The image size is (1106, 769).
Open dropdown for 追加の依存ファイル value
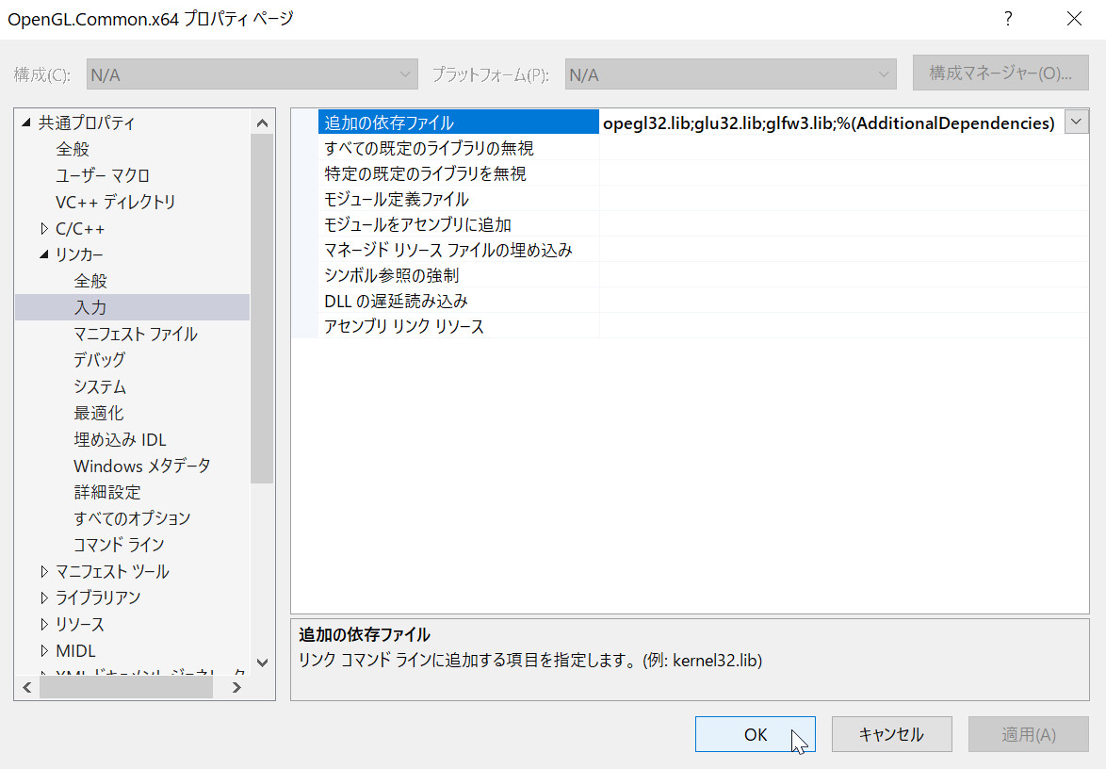pyautogui.click(x=1076, y=123)
